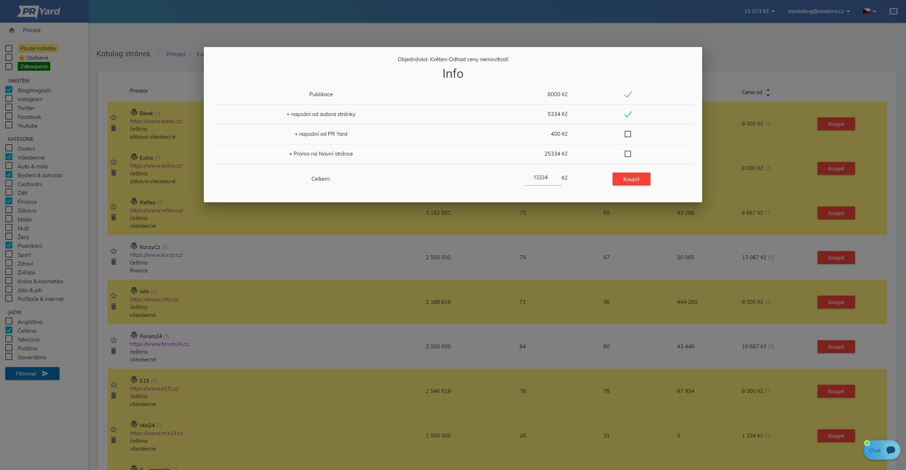906x470 pixels.
Task: Expand the 15 073 Kč balance dropdown
Action: tap(759, 11)
